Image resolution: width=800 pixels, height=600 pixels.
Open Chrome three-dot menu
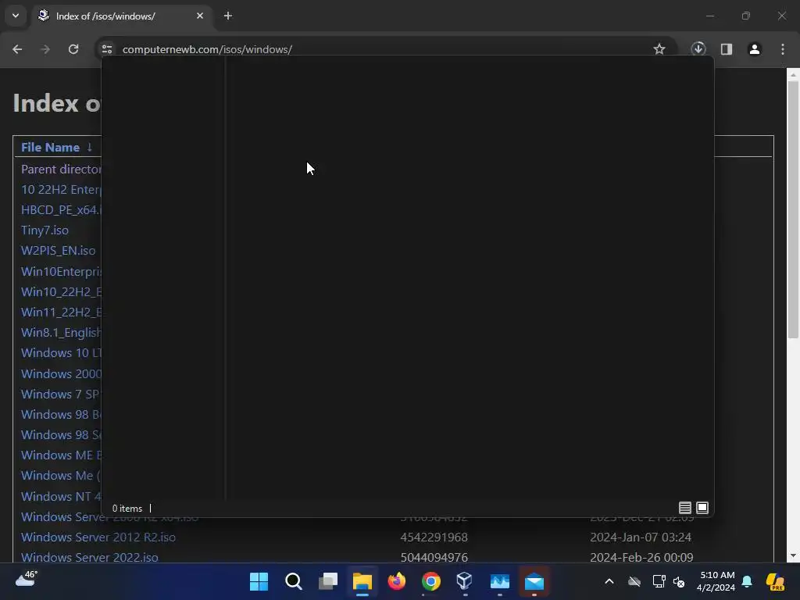(x=783, y=49)
